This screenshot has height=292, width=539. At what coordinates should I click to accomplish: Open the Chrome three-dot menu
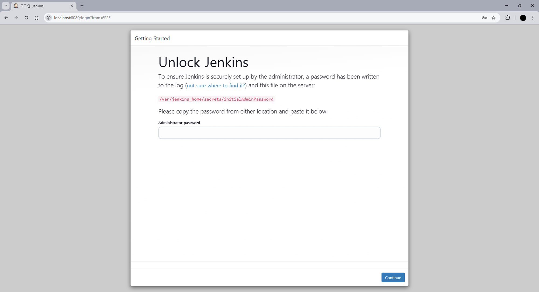533,18
